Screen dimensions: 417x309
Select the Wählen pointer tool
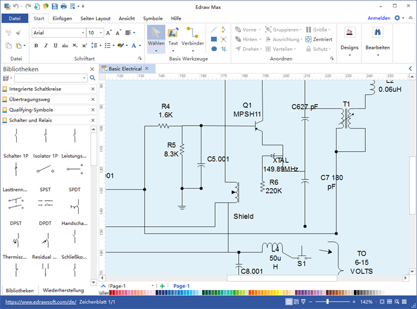156,36
